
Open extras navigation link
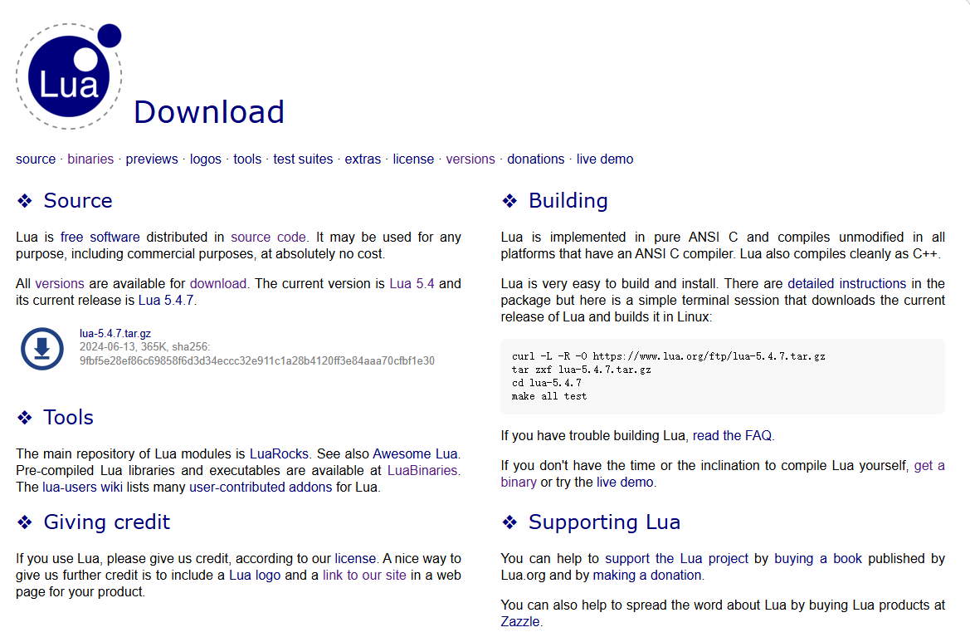click(363, 159)
